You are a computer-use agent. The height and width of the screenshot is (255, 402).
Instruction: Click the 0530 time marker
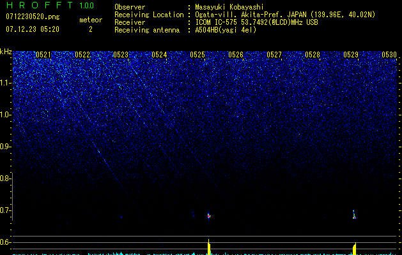(x=389, y=55)
